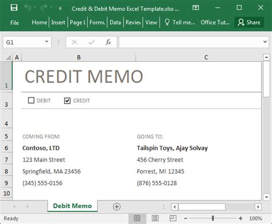272x224 pixels.
Task: Select the Data ribbon tab
Action: [x=115, y=22]
